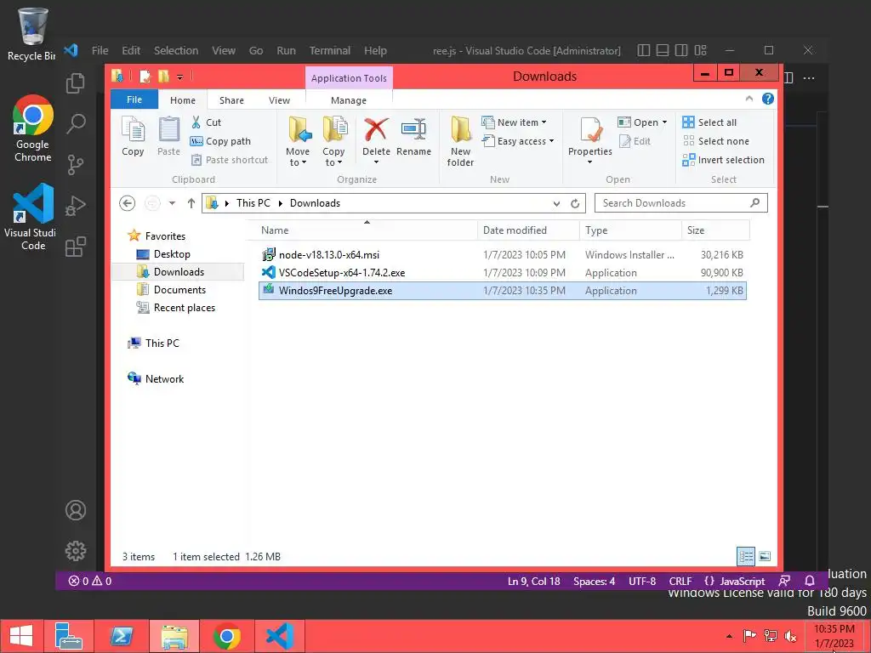Viewport: 871px width, 653px height.
Task: Collapse the ribbon with the chevron
Action: [749, 99]
